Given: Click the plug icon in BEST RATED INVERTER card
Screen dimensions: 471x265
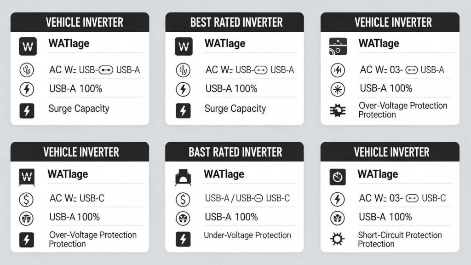Looking at the screenshot, I should (183, 70).
